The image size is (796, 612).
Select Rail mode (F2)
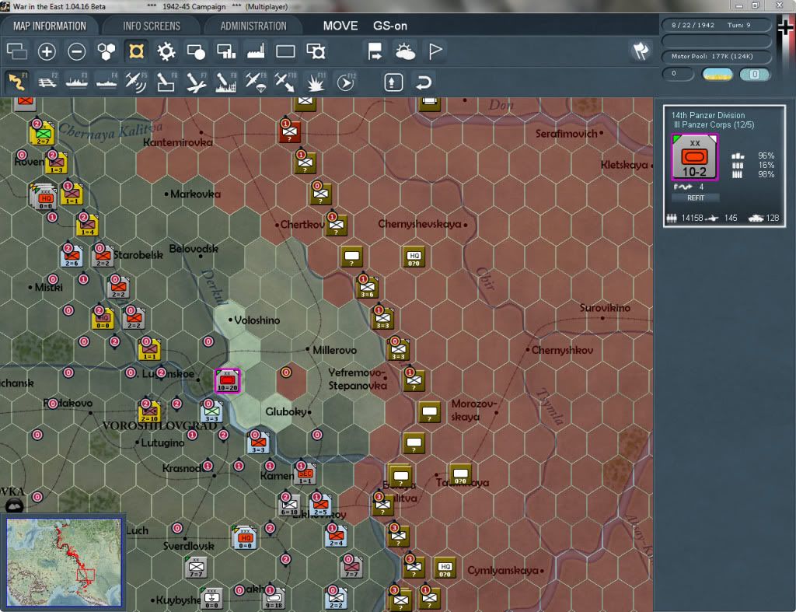pos(47,82)
